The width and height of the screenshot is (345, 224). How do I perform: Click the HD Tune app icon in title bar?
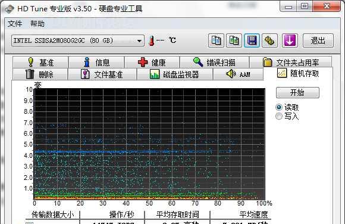pos(10,9)
